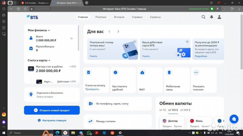Open the Платежи tab
Viewport: 243px width, 136px height.
[101, 17]
